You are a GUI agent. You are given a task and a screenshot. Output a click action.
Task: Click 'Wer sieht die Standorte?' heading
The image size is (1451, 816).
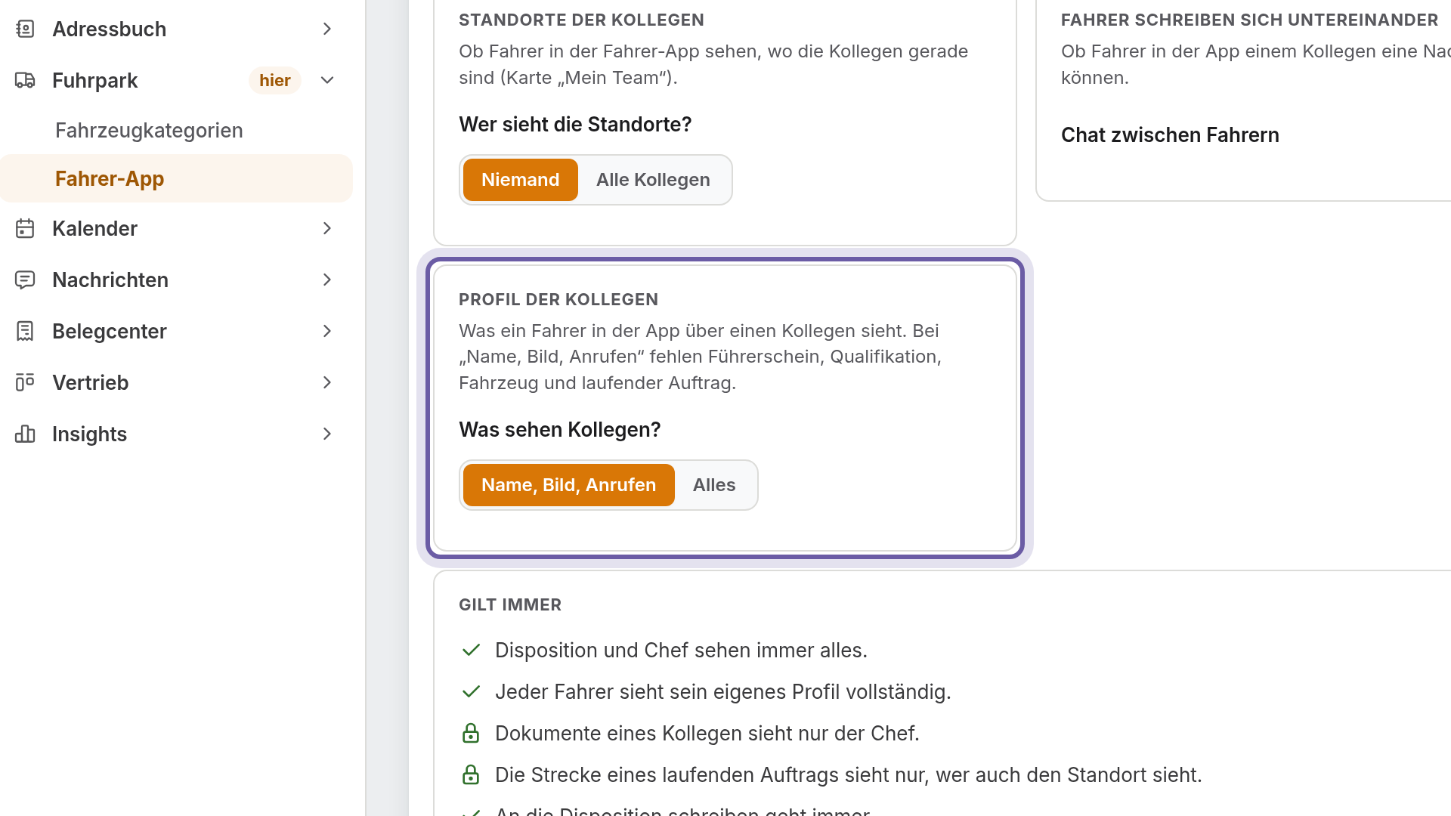[x=575, y=124]
